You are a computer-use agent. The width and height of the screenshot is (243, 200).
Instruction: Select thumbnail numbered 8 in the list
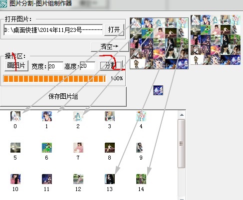(x=110, y=148)
